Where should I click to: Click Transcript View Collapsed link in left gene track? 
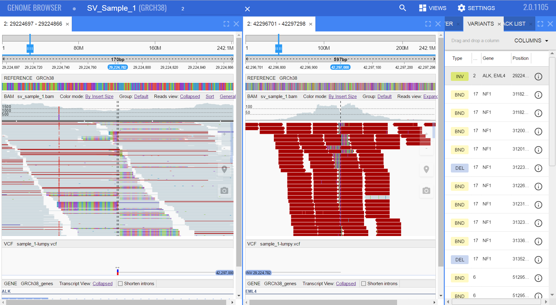(102, 284)
